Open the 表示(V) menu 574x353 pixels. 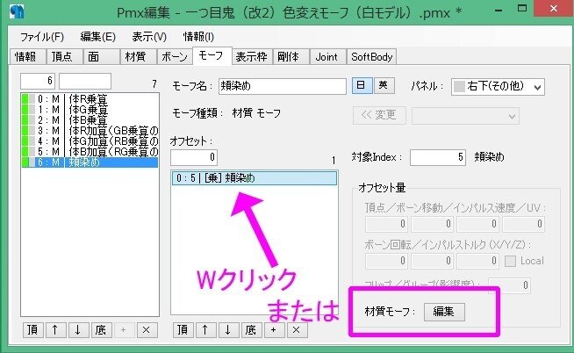pos(149,37)
